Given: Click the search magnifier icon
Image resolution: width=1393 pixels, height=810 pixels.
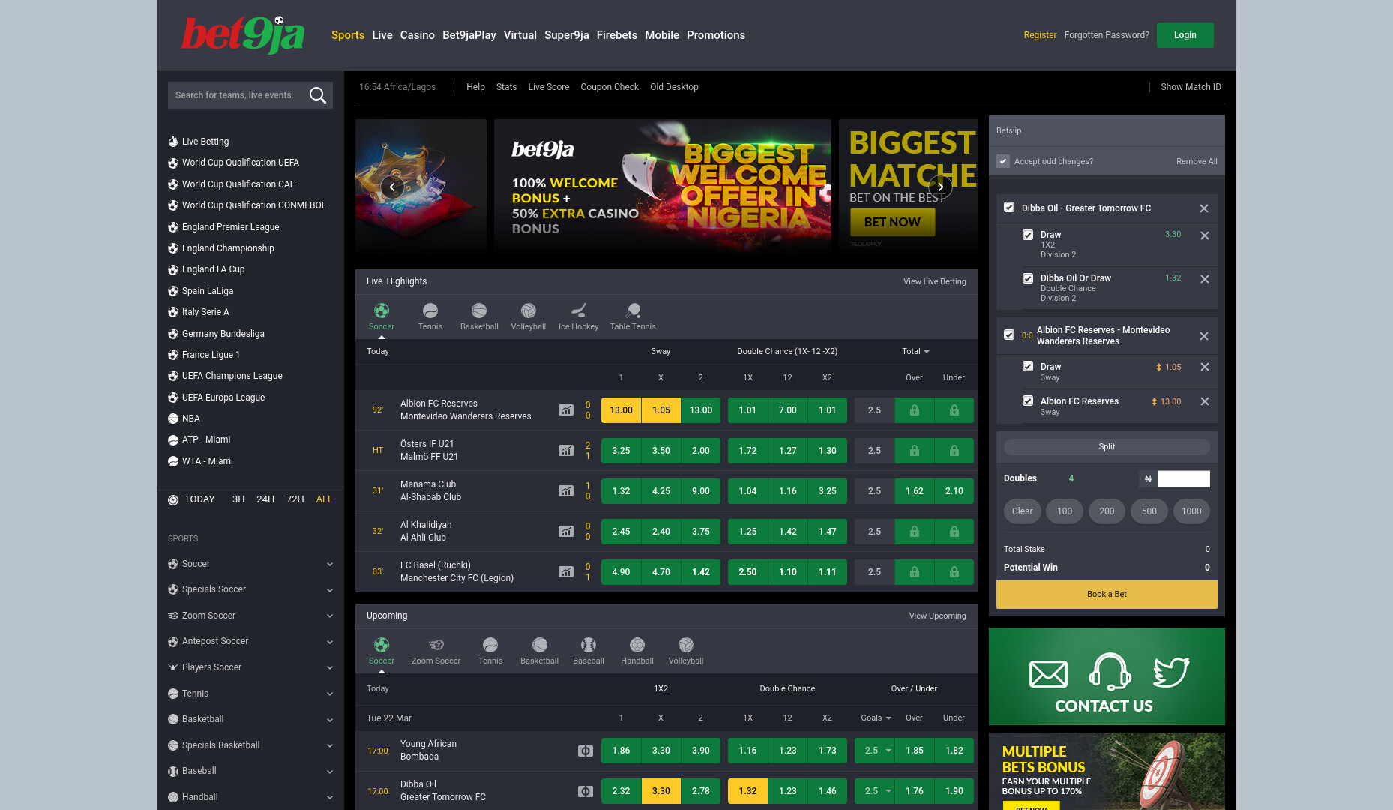Looking at the screenshot, I should pos(318,95).
